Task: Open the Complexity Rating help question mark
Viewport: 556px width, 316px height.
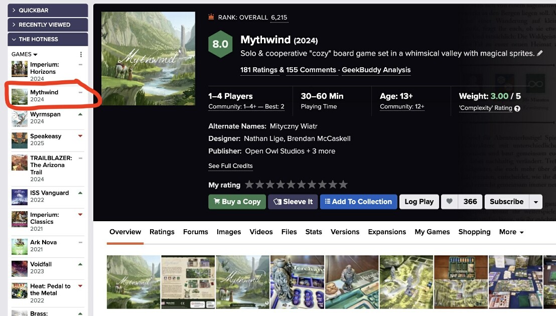Action: [517, 108]
